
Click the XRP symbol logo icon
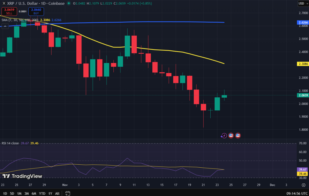[x=3, y=3]
